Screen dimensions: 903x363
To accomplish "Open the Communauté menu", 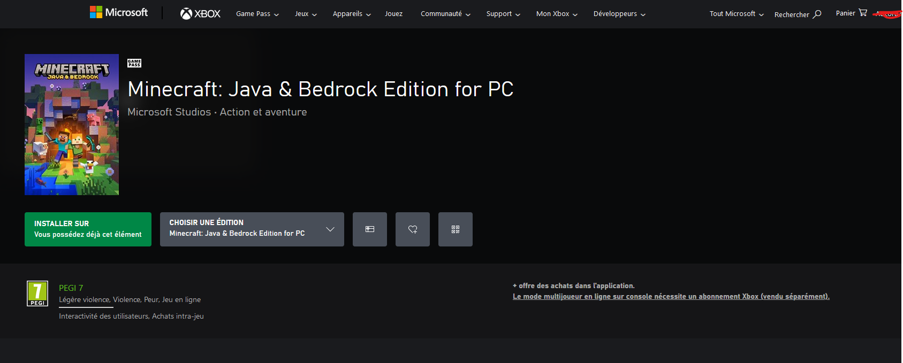I will click(445, 14).
